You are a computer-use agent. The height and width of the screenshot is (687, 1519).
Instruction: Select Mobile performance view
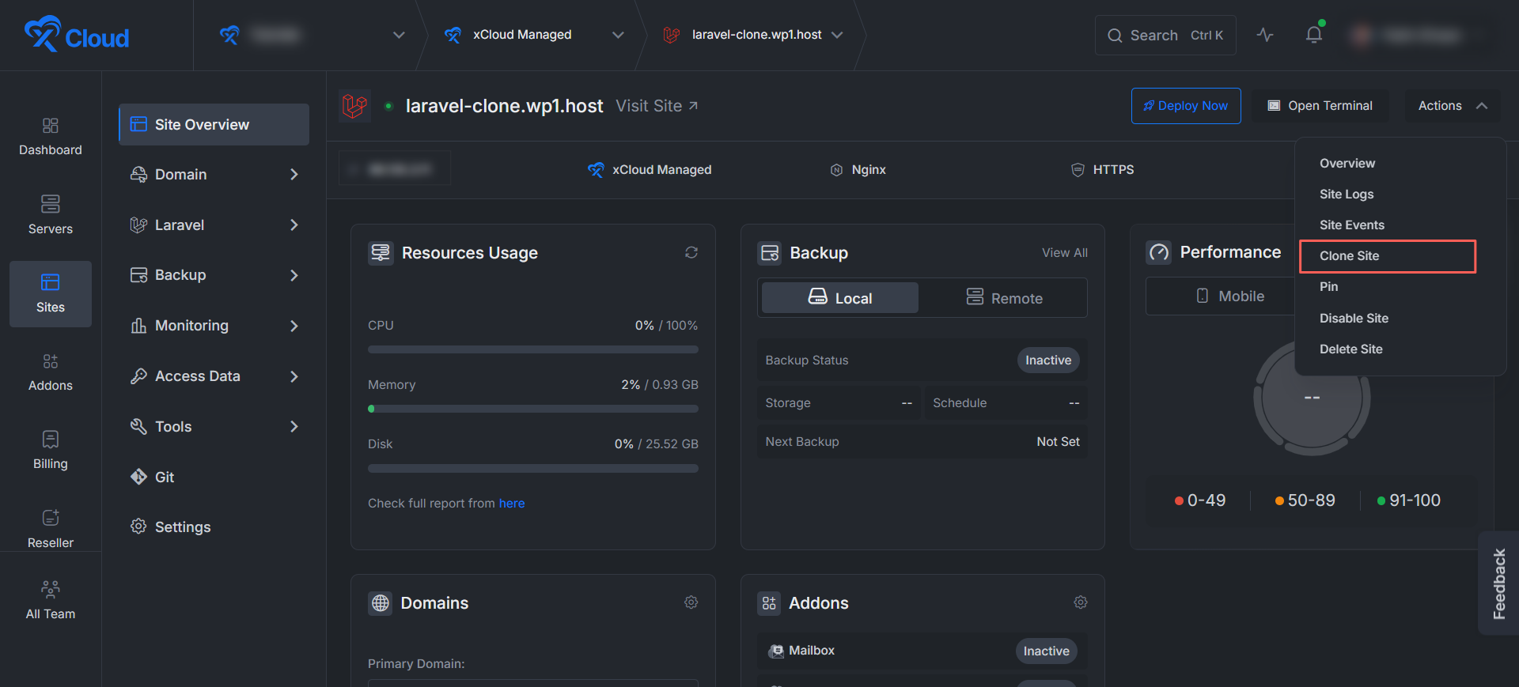pos(1230,296)
